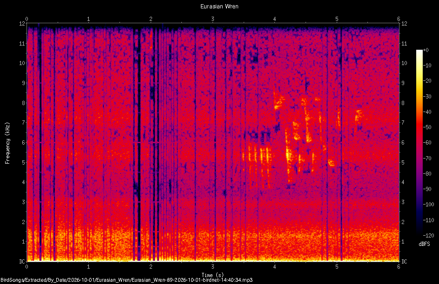This screenshot has height=284, width=439.
Task: Click the "5" tick on the bottom time axis
Action: click(x=337, y=267)
